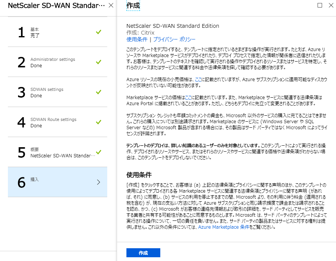The width and height of the screenshot is (336, 261).
Task: Click green checkmark on 概要 step
Action: coord(99,152)
